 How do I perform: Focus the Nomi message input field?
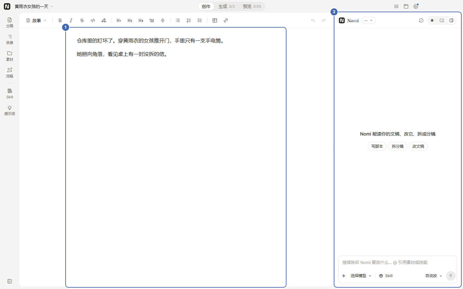pyautogui.click(x=398, y=263)
